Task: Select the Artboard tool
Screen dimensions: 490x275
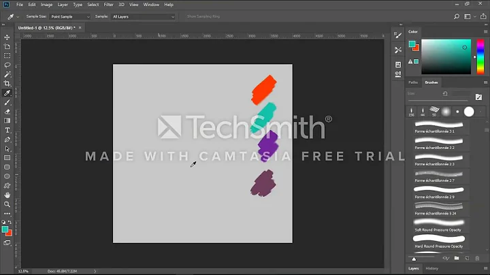Action: coord(7,46)
